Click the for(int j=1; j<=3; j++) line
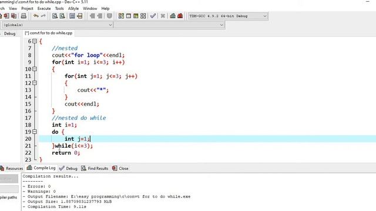376x211 pixels. pos(101,76)
